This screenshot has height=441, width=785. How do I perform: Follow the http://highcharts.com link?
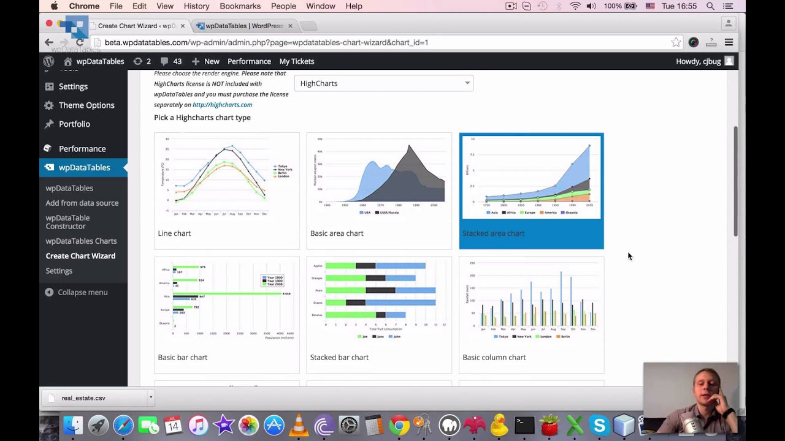[222, 105]
